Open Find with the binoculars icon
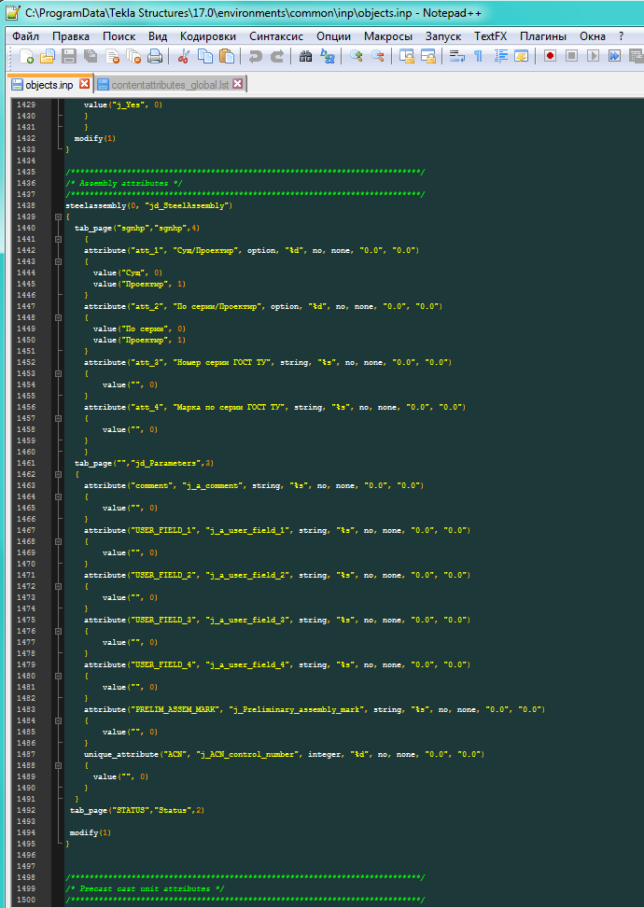Viewport: 644px width, 908px height. pyautogui.click(x=305, y=57)
